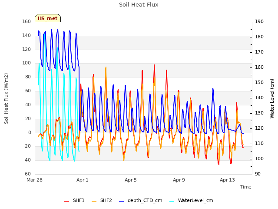Image resolution: width=278 pixels, height=209 pixels.
Task: Click the Apr 5 x-axis tick label
Action: [130, 180]
